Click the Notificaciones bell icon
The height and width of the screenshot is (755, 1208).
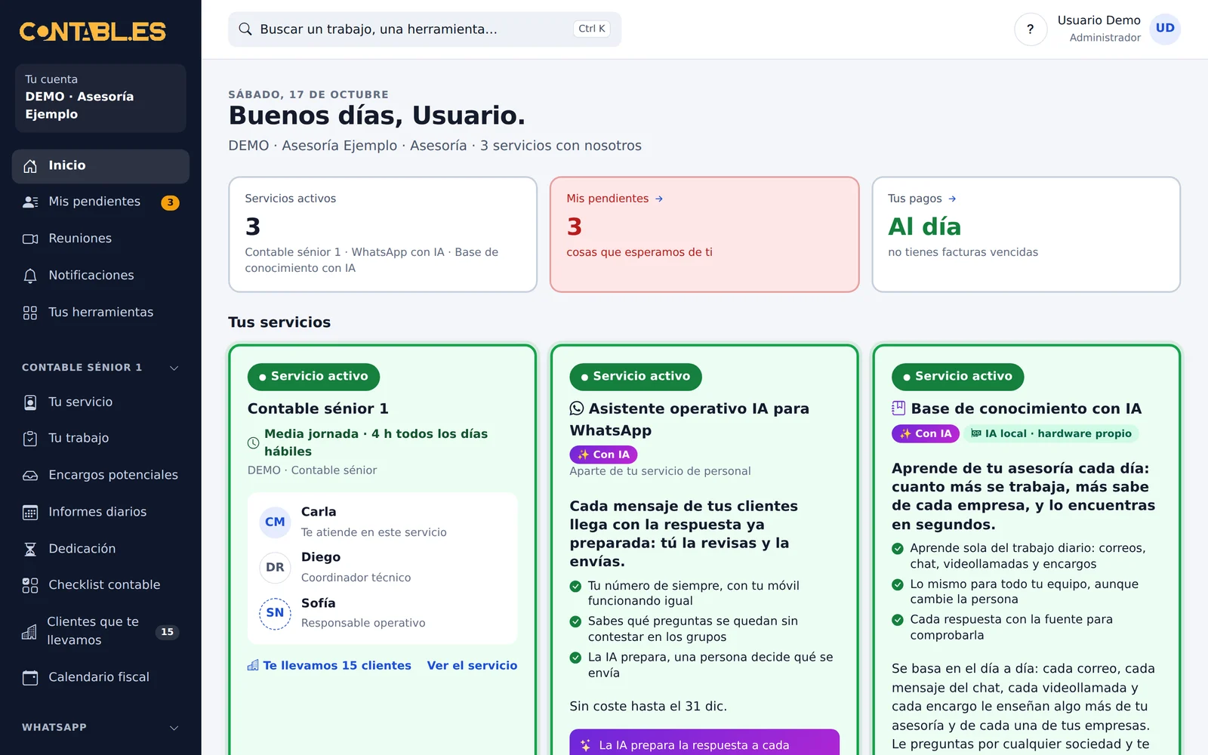[30, 276]
